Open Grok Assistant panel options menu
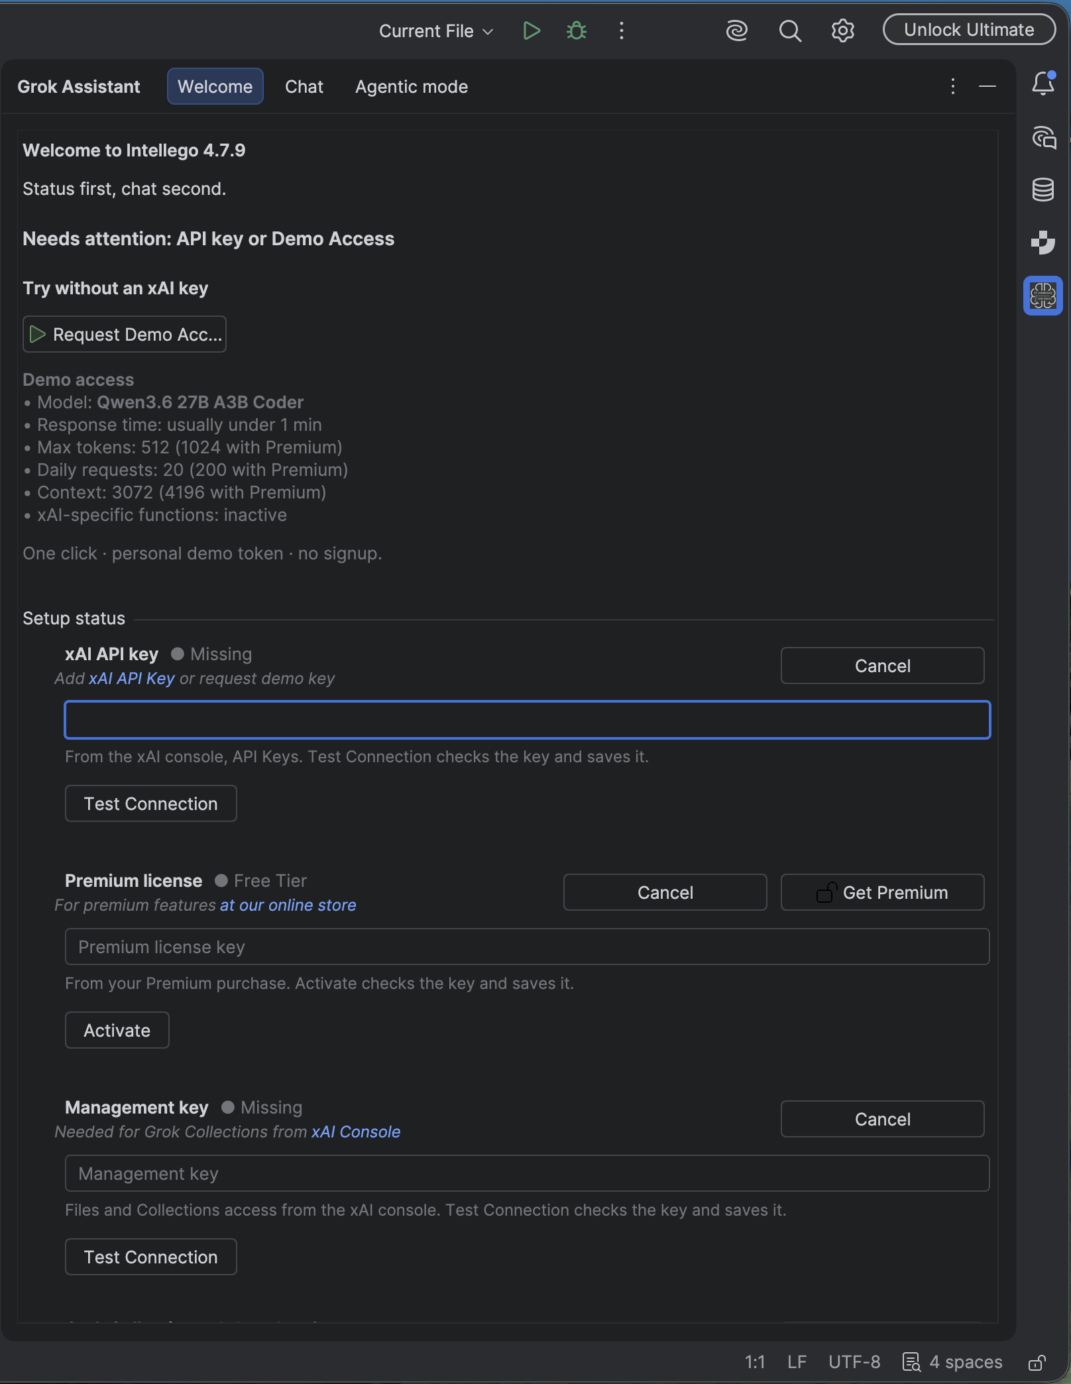Image resolution: width=1071 pixels, height=1384 pixels. 952,86
